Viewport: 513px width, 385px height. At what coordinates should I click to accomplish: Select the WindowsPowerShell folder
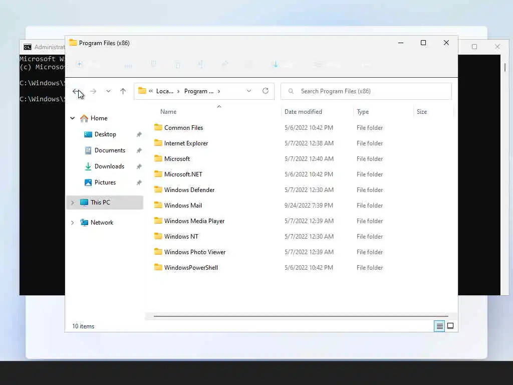point(191,268)
